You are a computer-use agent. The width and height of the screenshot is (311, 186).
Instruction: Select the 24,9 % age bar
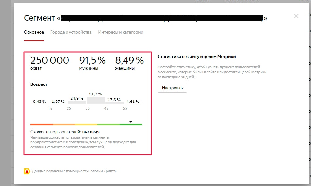pyautogui.click(x=77, y=102)
